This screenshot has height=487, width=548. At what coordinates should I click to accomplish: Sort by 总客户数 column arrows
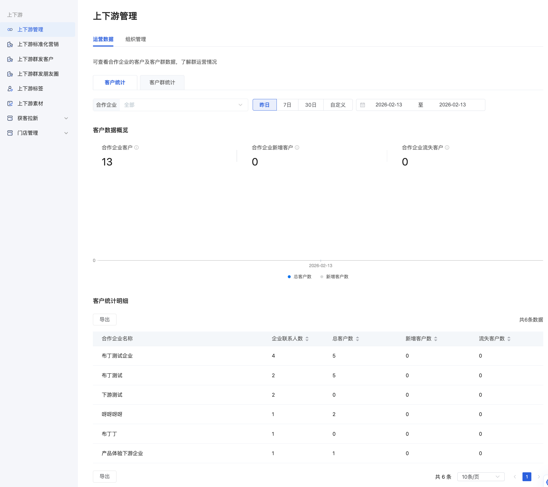(x=357, y=339)
